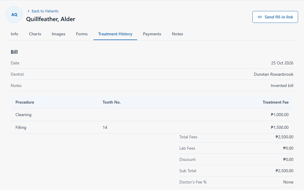Viewport: 304px width, 190px height.
Task: Click the Discount label
Action: click(x=187, y=159)
